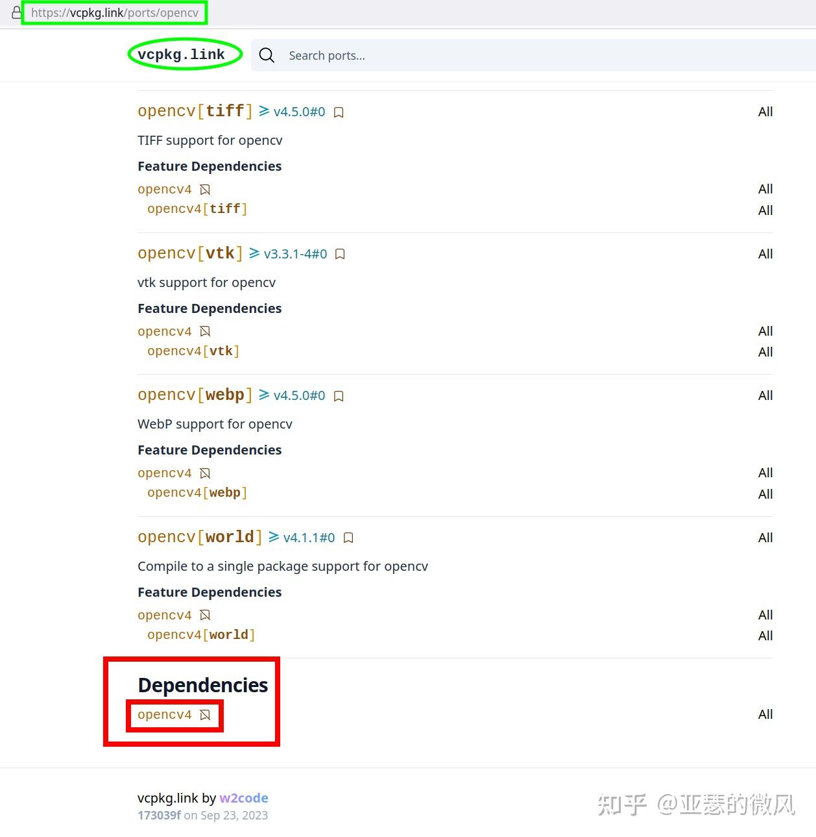
Task: Click the version chevron beside opencv[world]
Action: 274,537
